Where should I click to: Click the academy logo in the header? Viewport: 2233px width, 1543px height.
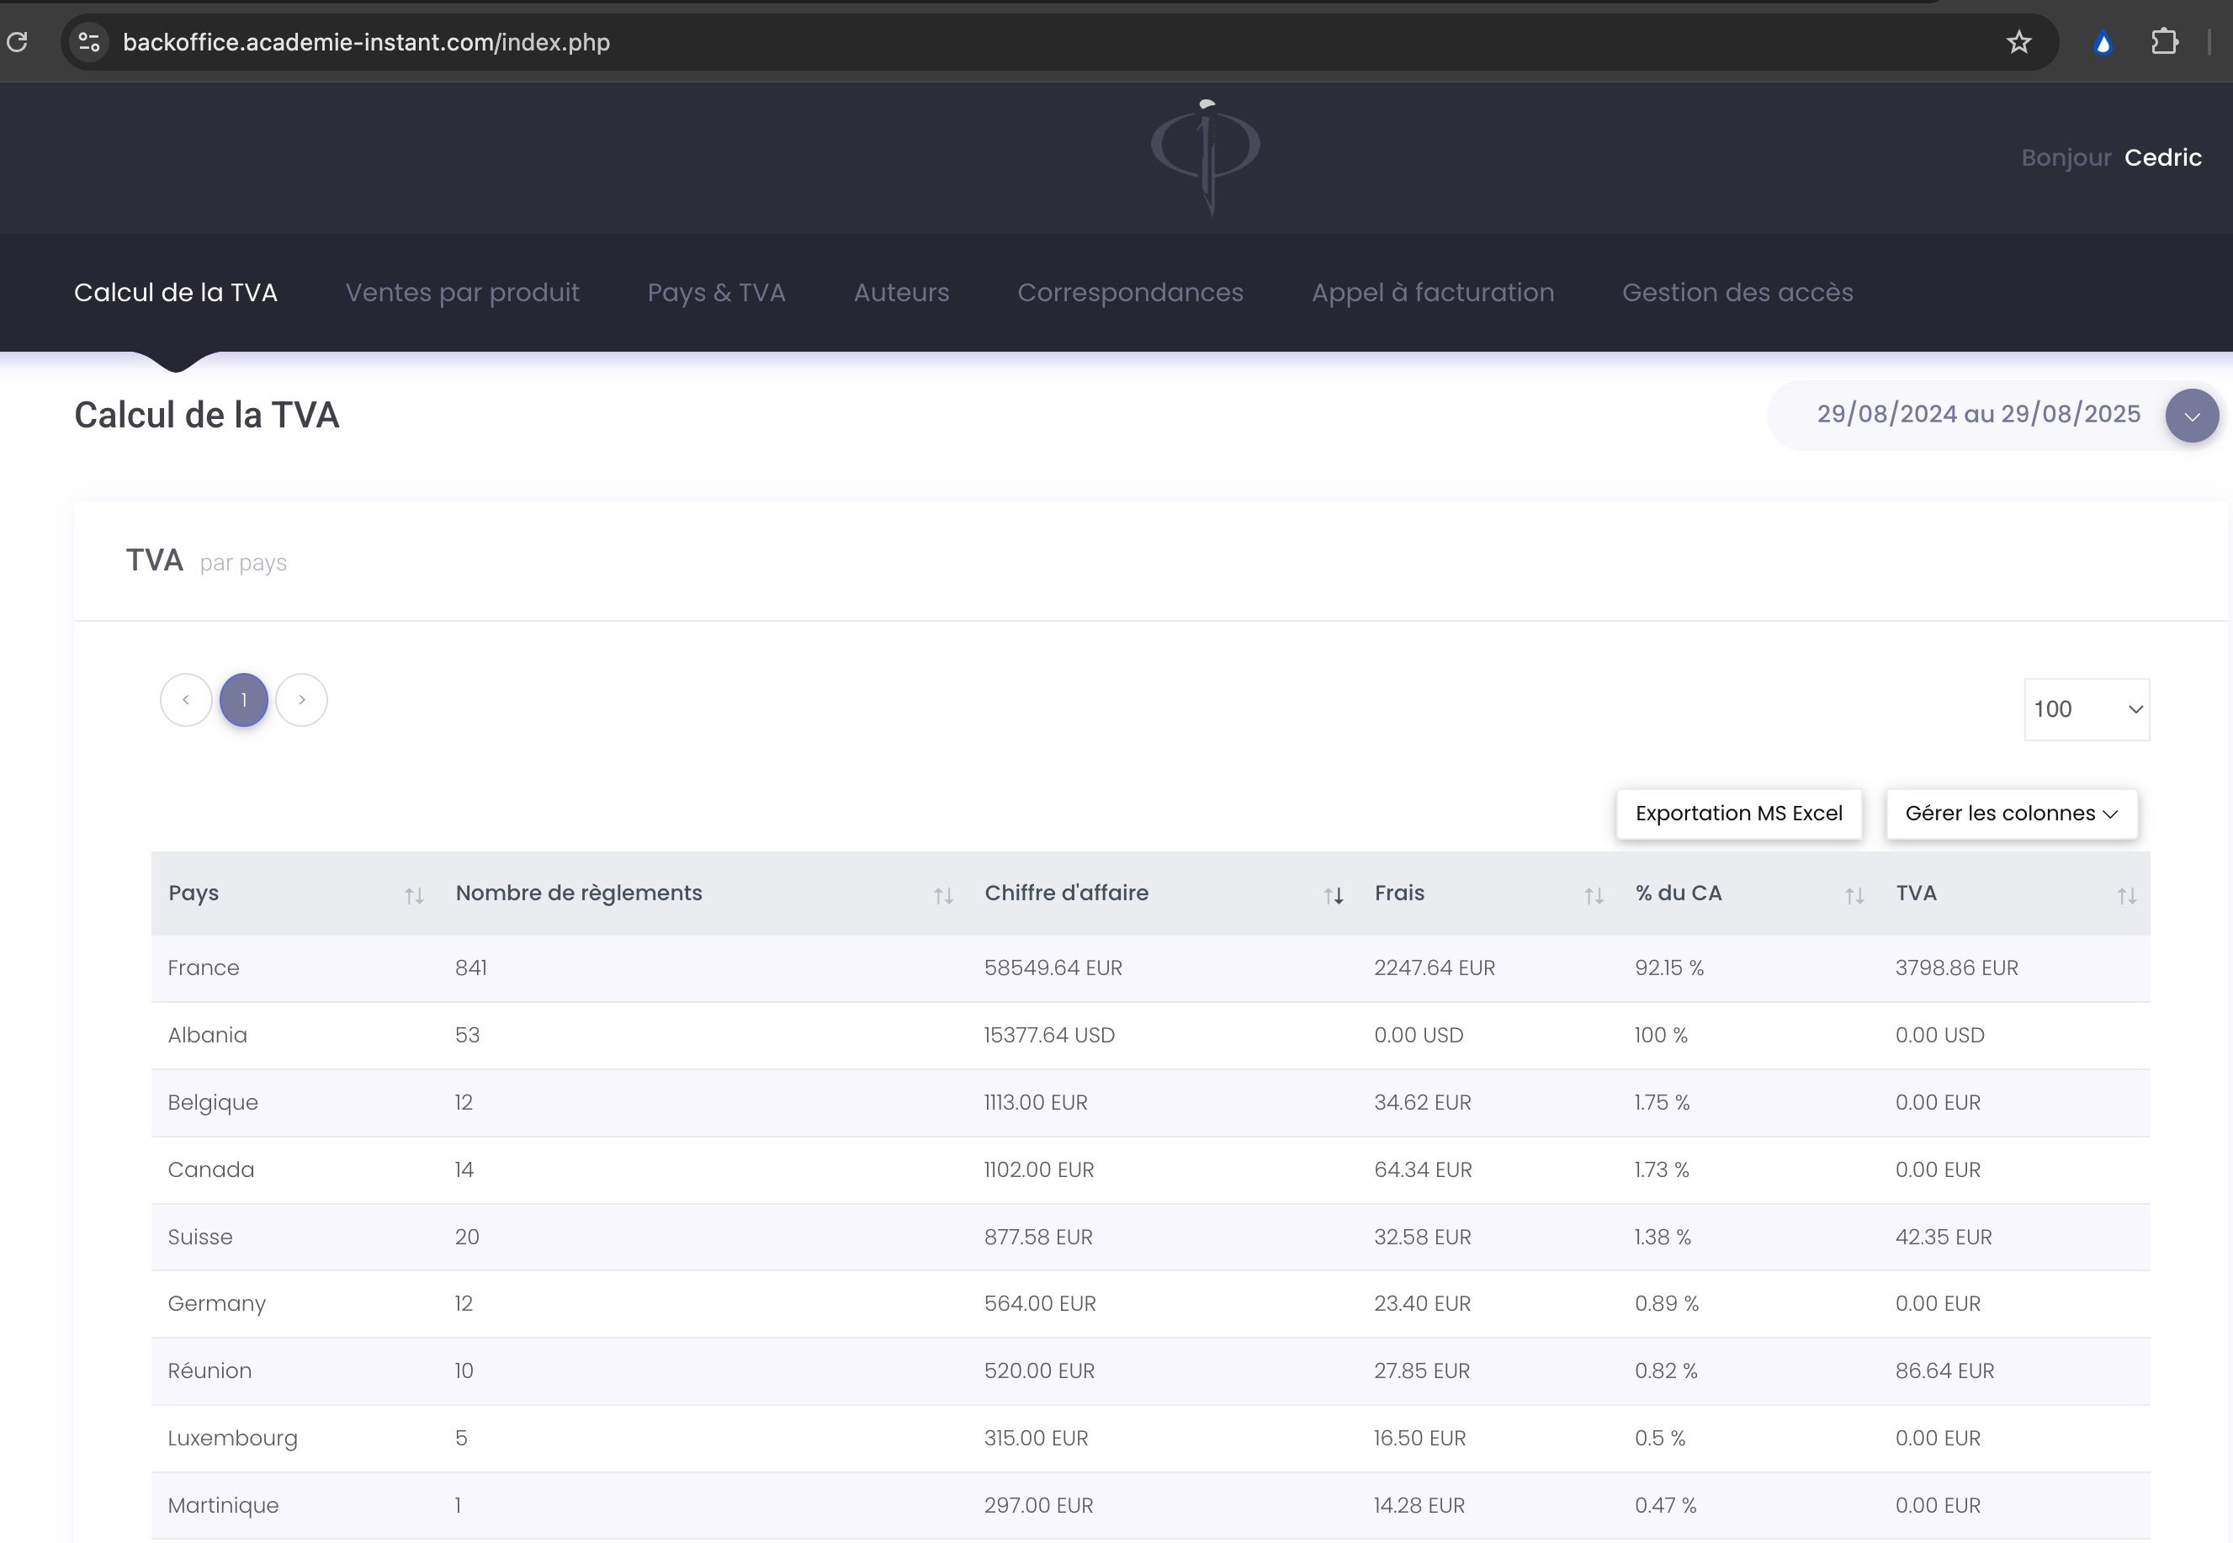coord(1206,155)
